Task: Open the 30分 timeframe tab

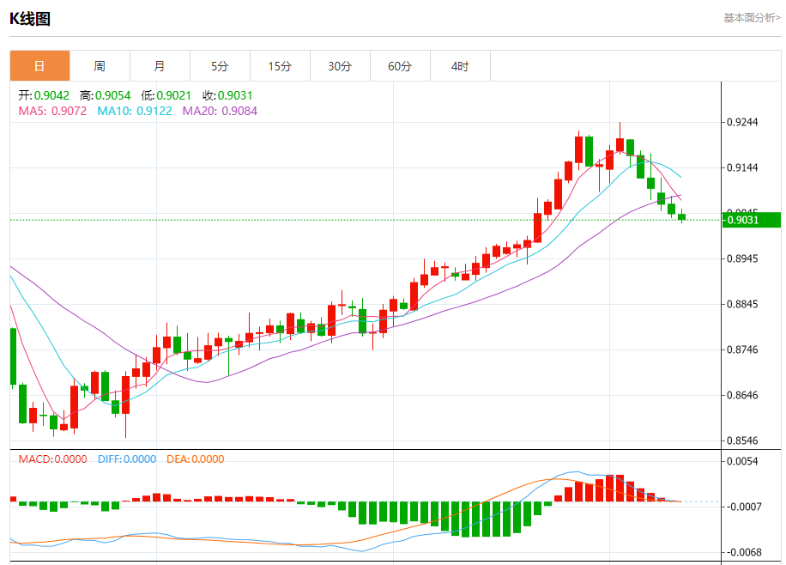Action: coord(341,66)
